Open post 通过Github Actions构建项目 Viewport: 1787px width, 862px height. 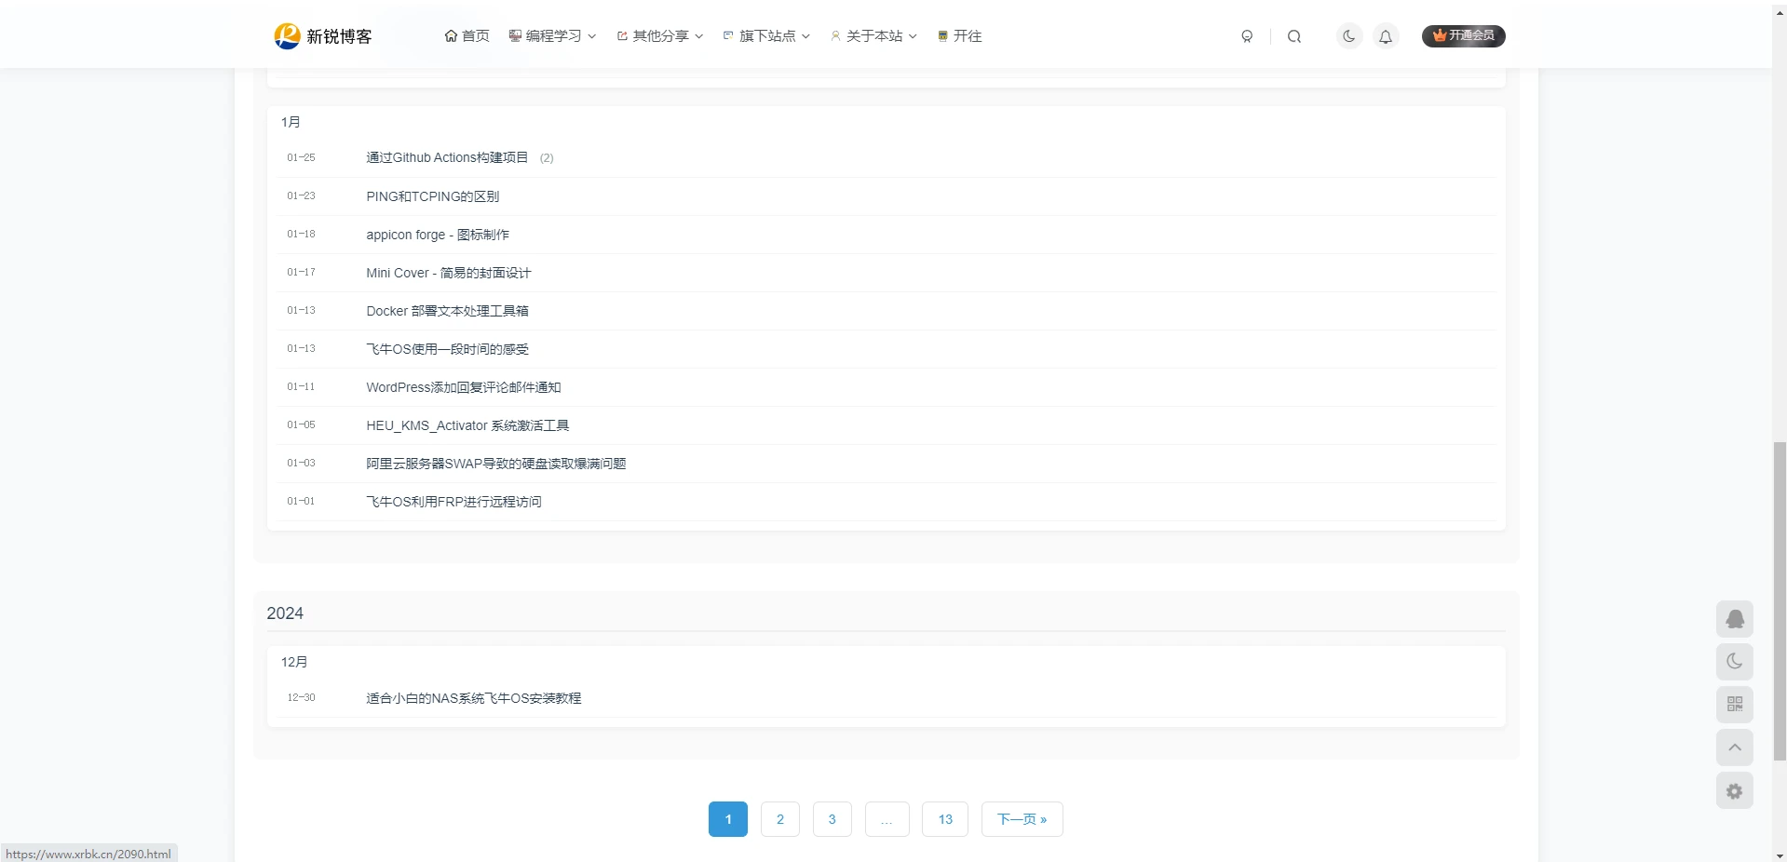447,158
